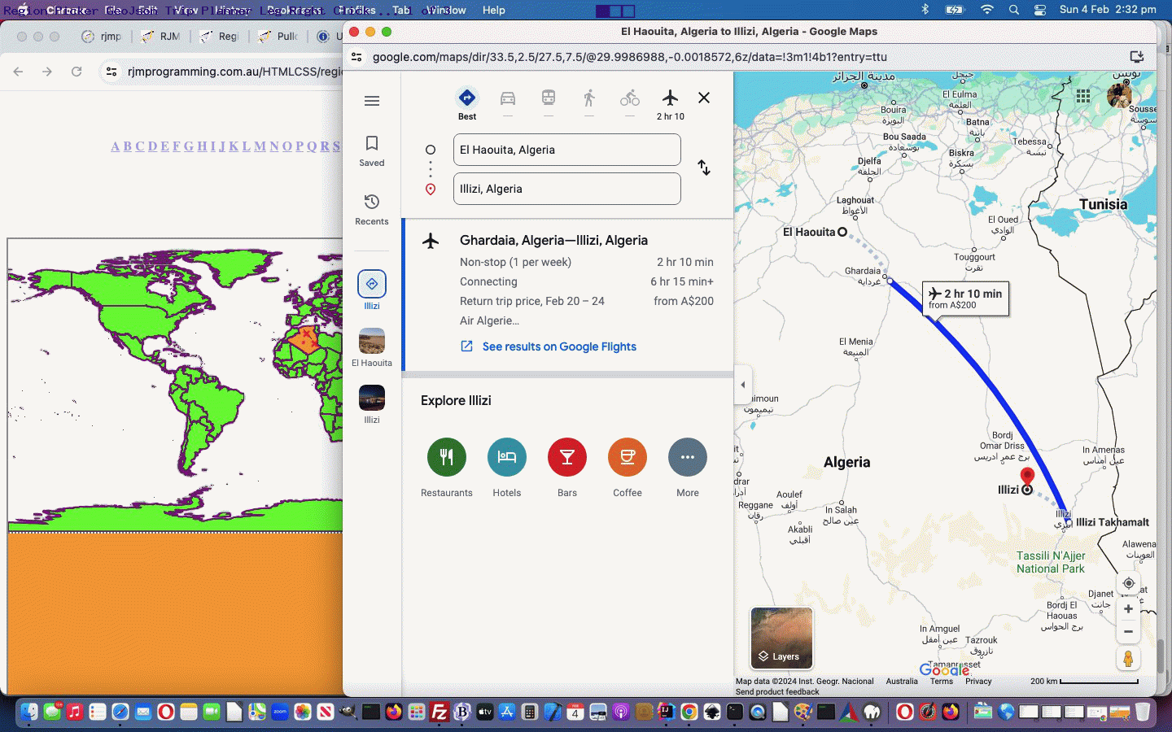Screen dimensions: 1172x732
Task: Open the Tab menu in menu bar
Action: (401, 10)
